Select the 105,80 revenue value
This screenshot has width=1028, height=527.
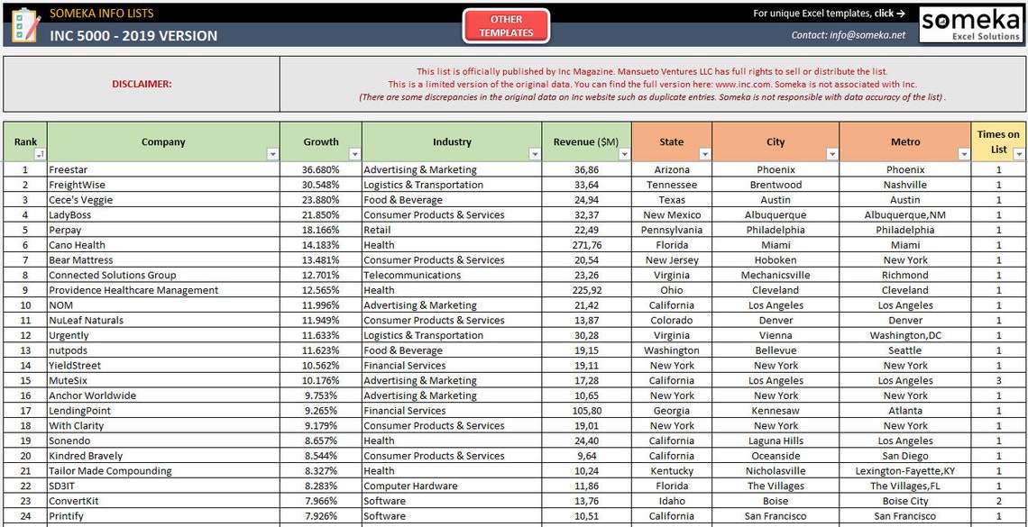pyautogui.click(x=587, y=411)
